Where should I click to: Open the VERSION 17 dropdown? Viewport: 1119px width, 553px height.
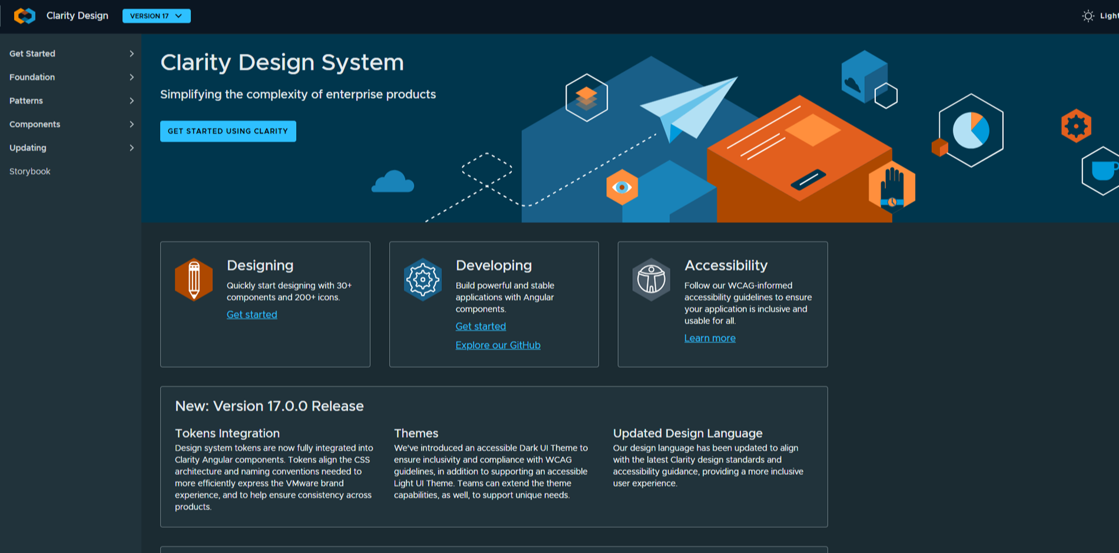coord(157,16)
